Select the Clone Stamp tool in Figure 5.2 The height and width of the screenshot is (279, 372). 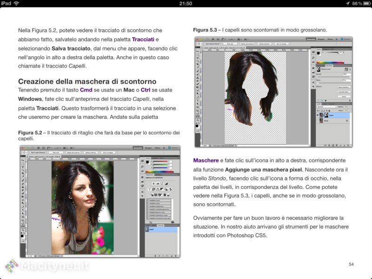click(23, 187)
